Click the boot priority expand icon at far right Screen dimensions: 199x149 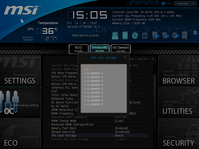[x=195, y=33]
